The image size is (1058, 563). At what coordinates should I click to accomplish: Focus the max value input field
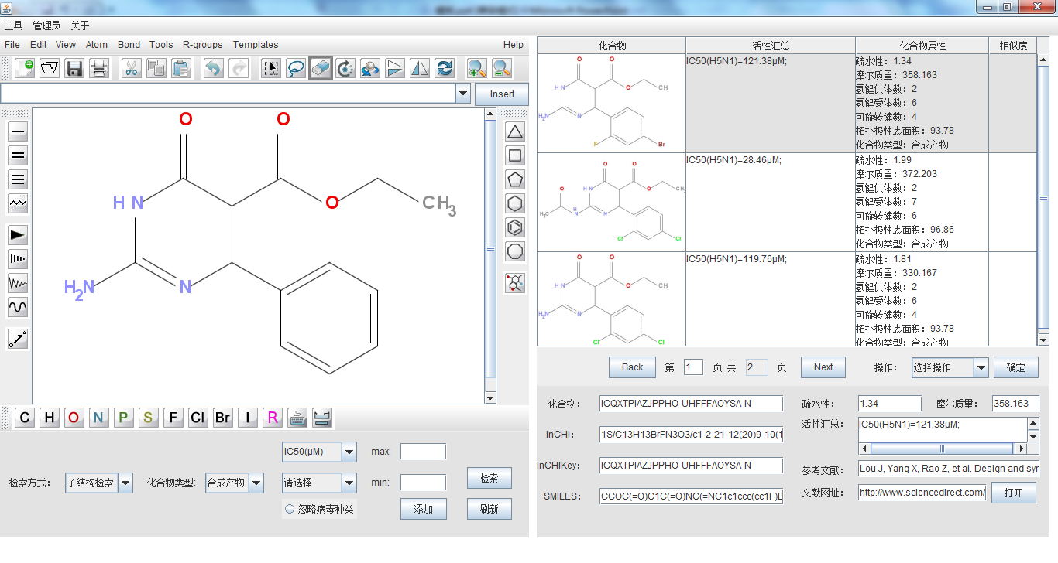click(x=423, y=452)
